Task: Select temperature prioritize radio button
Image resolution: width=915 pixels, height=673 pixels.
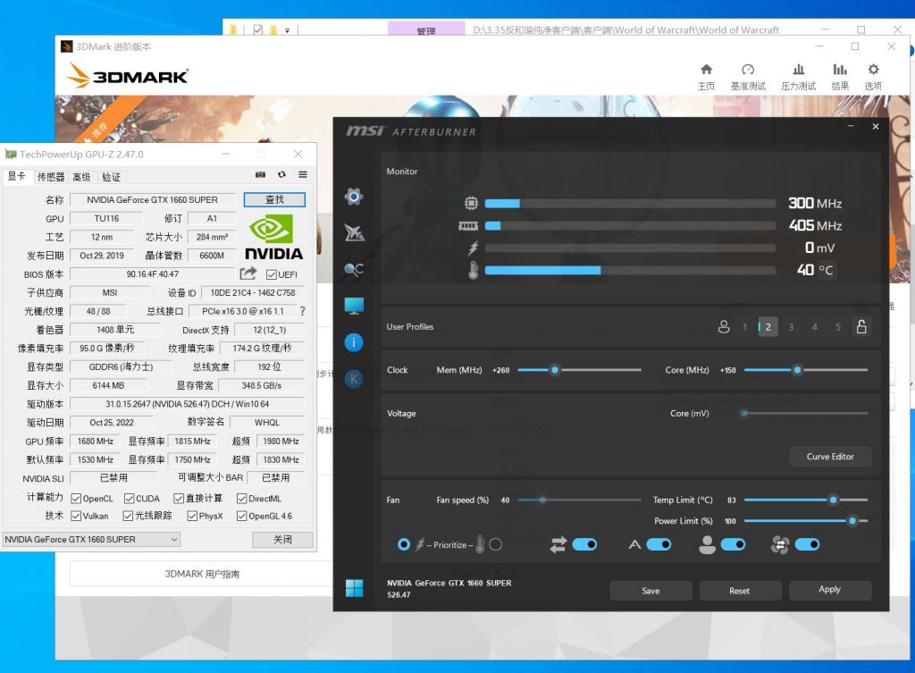Action: pyautogui.click(x=495, y=544)
